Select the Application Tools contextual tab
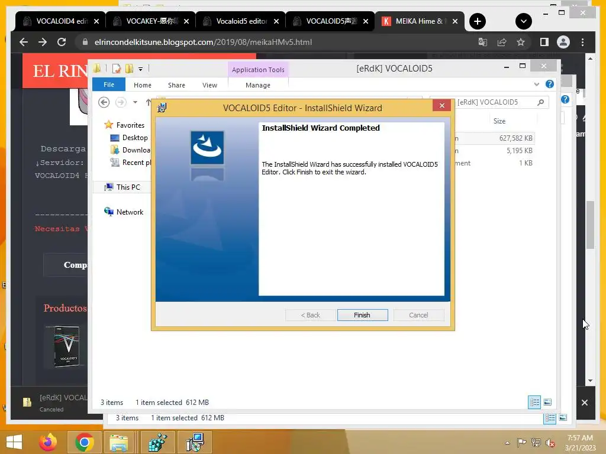 (x=258, y=70)
